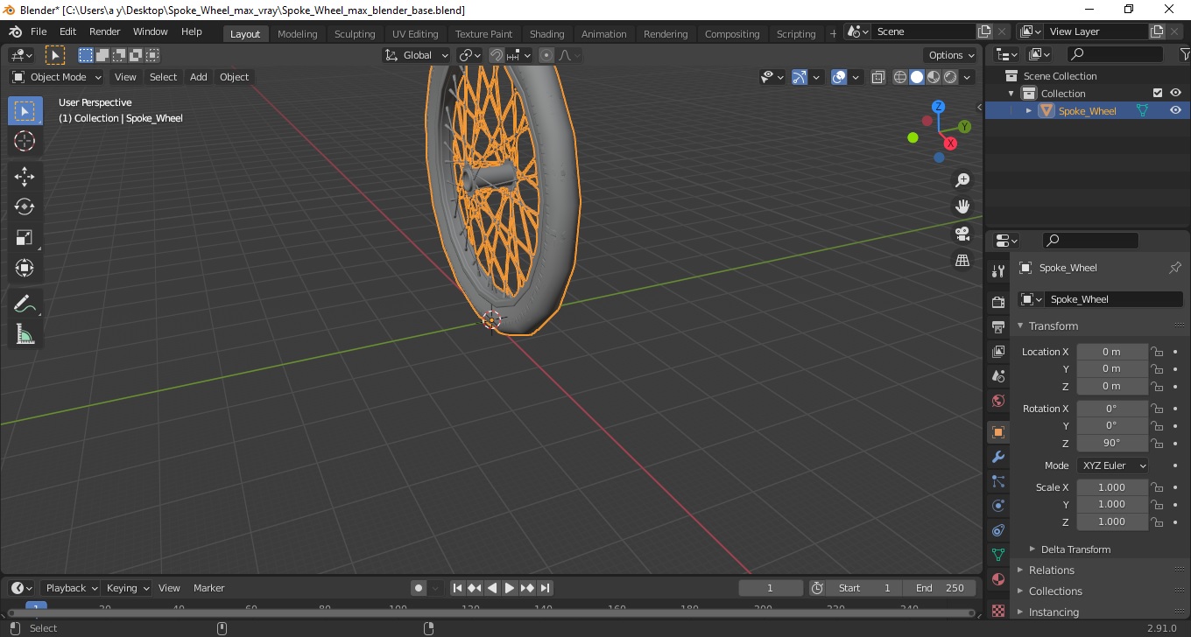
Task: Open the File menu
Action: click(x=39, y=31)
